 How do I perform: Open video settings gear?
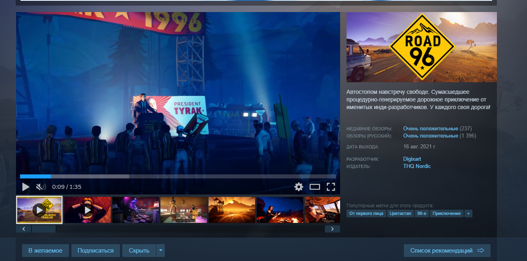[299, 187]
